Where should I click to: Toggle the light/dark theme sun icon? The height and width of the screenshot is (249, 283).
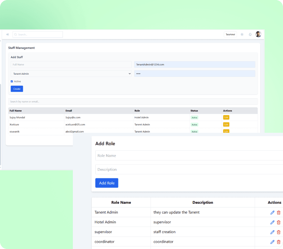pos(242,34)
